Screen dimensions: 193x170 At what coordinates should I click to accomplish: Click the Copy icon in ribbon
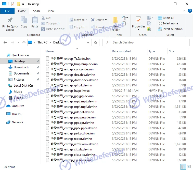(24, 21)
